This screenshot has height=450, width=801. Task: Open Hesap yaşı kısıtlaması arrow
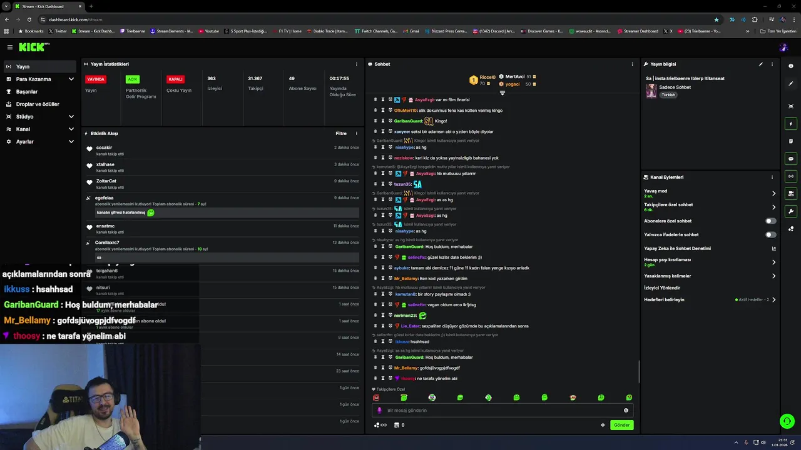click(773, 262)
